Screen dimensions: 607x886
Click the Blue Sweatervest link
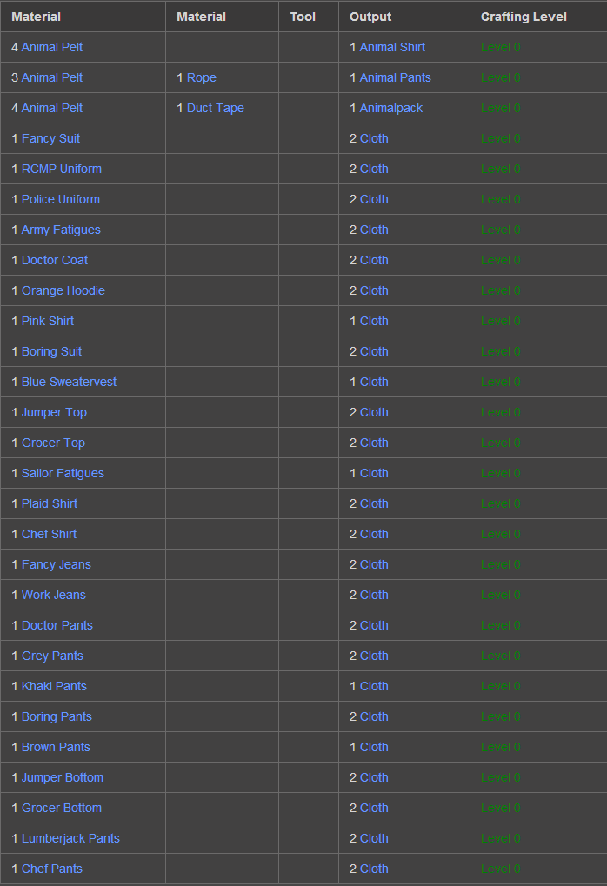pos(69,383)
